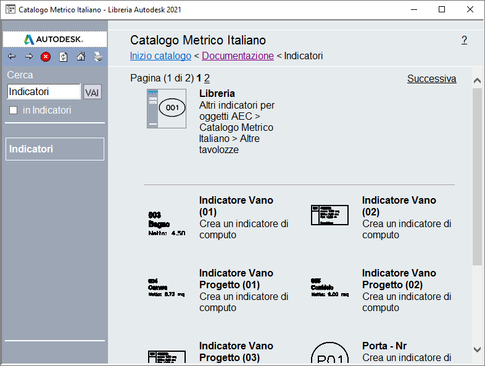Click the VAI search button
Viewport: 485px width, 366px height.
pyautogui.click(x=93, y=93)
